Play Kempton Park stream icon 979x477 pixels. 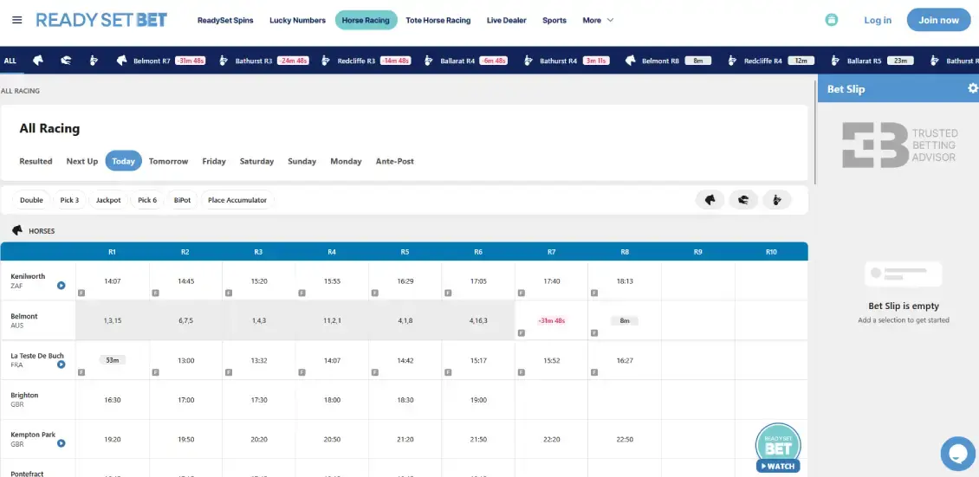62,443
